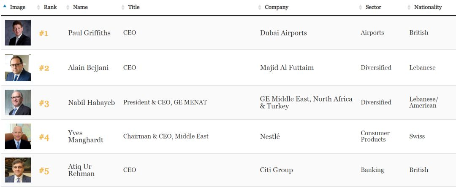Image resolution: width=456 pixels, height=187 pixels.
Task: Open Alain Bejjani portrait thumbnail
Action: pyautogui.click(x=18, y=67)
